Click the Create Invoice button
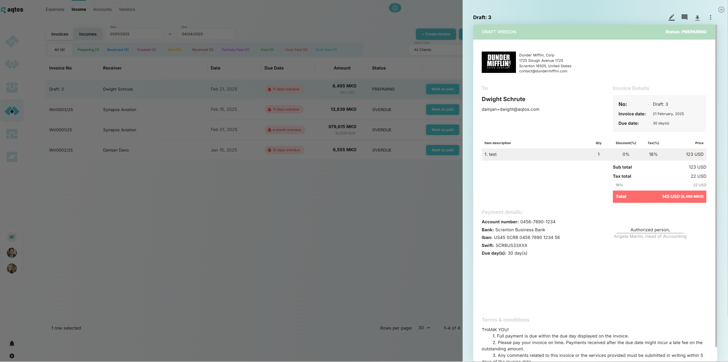This screenshot has width=728, height=362. point(436,34)
